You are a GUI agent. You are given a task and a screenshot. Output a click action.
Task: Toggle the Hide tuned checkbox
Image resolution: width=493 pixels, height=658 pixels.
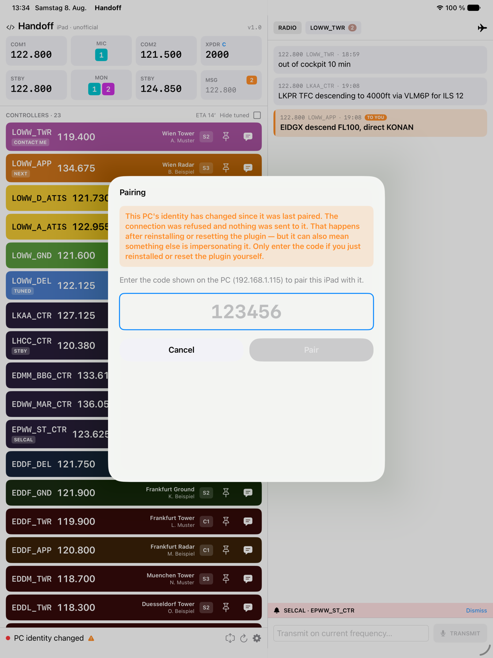coord(257,115)
